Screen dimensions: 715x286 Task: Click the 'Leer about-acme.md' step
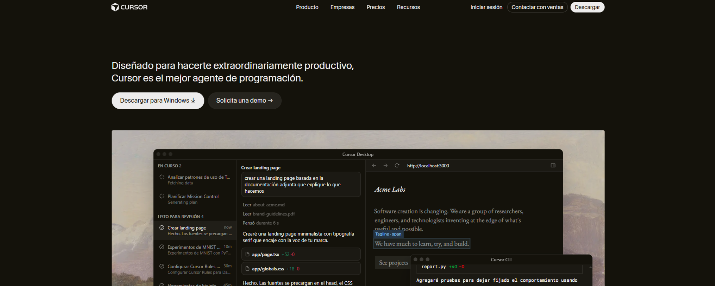tap(263, 205)
